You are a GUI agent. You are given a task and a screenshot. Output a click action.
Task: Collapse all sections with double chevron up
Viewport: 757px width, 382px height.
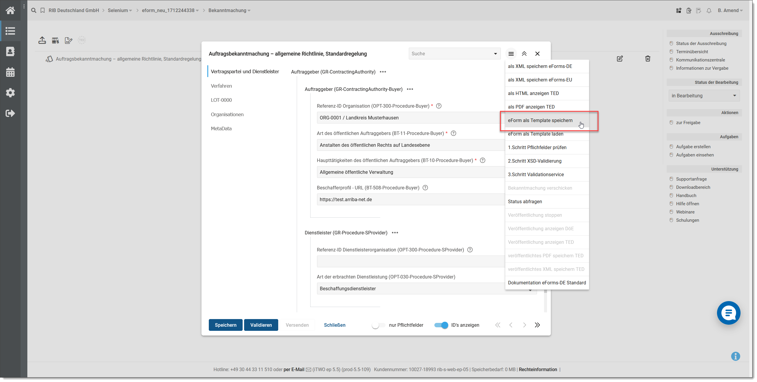click(524, 54)
